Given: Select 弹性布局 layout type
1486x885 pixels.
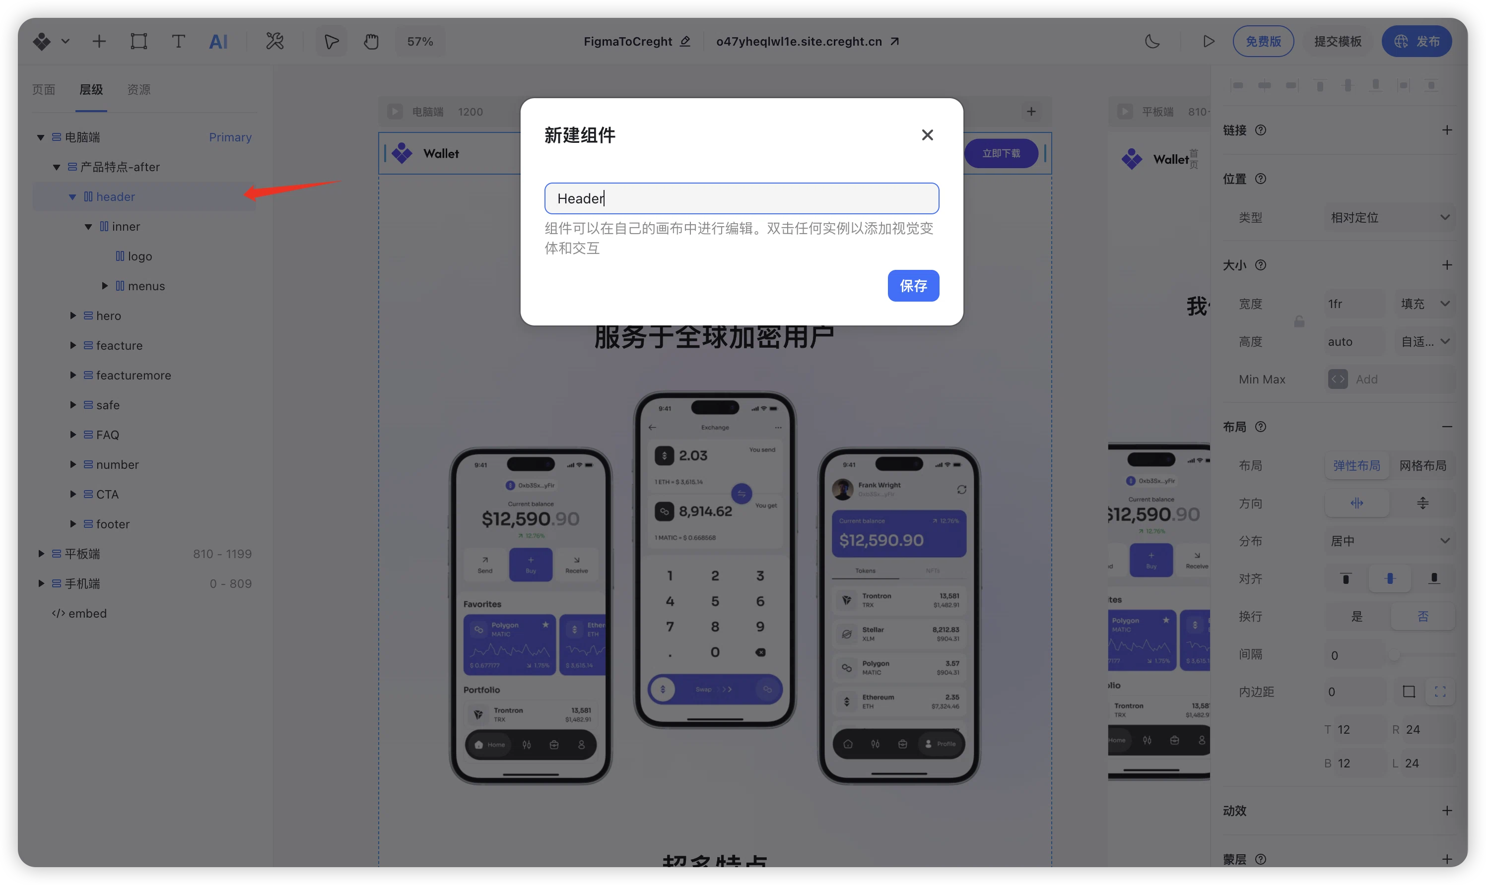Looking at the screenshot, I should (x=1357, y=465).
